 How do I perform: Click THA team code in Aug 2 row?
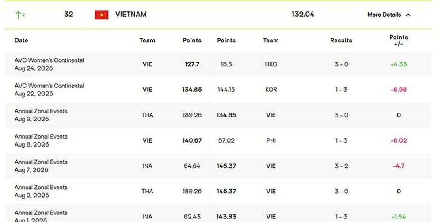pyautogui.click(x=148, y=192)
